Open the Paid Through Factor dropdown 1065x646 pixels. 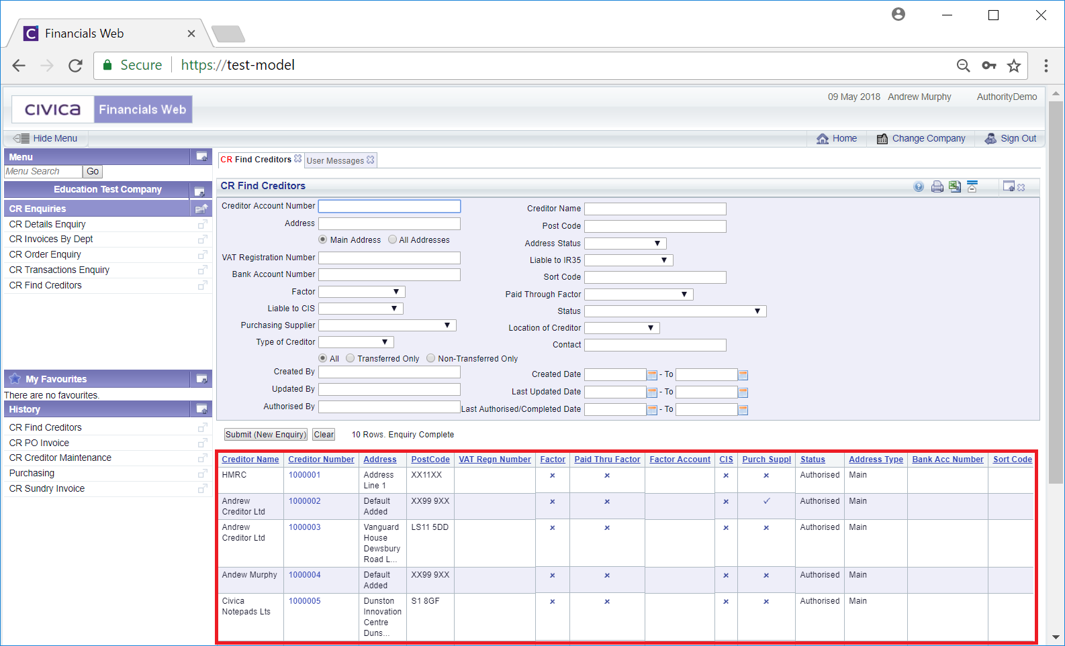[x=639, y=294]
